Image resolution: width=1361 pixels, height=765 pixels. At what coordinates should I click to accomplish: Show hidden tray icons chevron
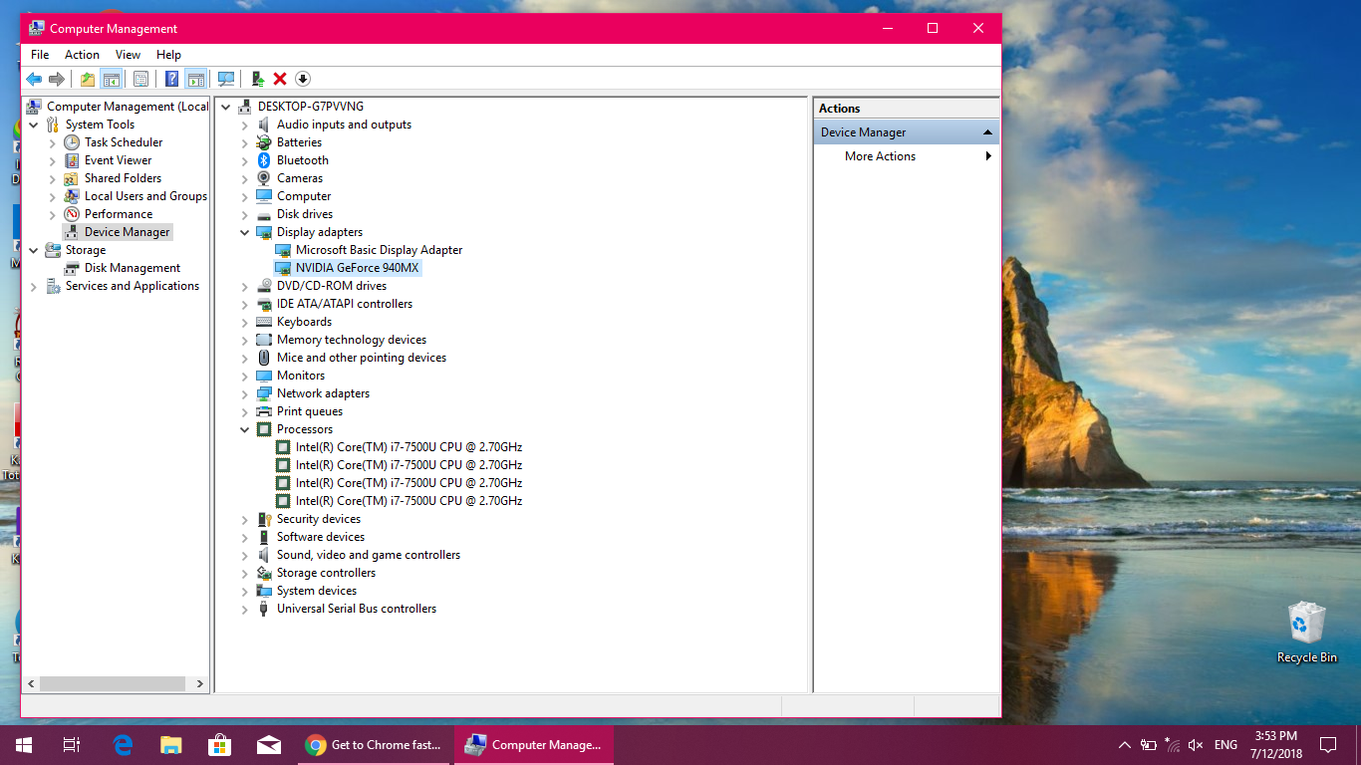coord(1125,745)
